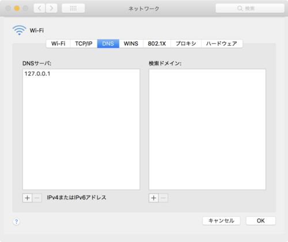Add a DNS server with plus button
Viewport: 288px width, 242px height.
coord(28,198)
